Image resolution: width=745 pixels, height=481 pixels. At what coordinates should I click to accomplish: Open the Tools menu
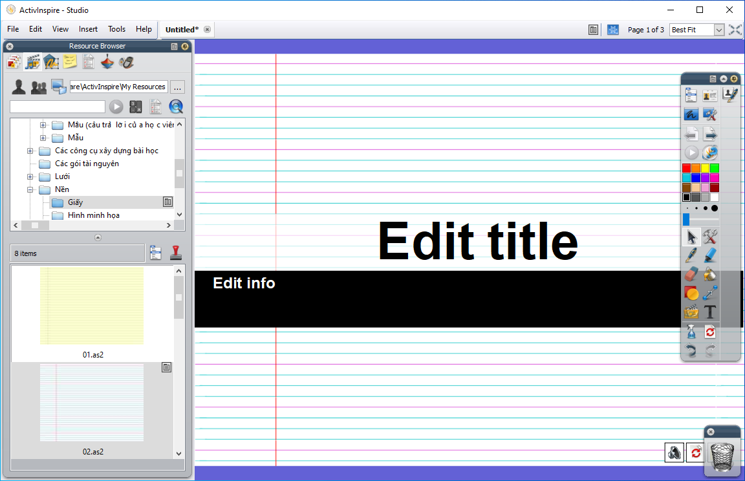point(116,29)
